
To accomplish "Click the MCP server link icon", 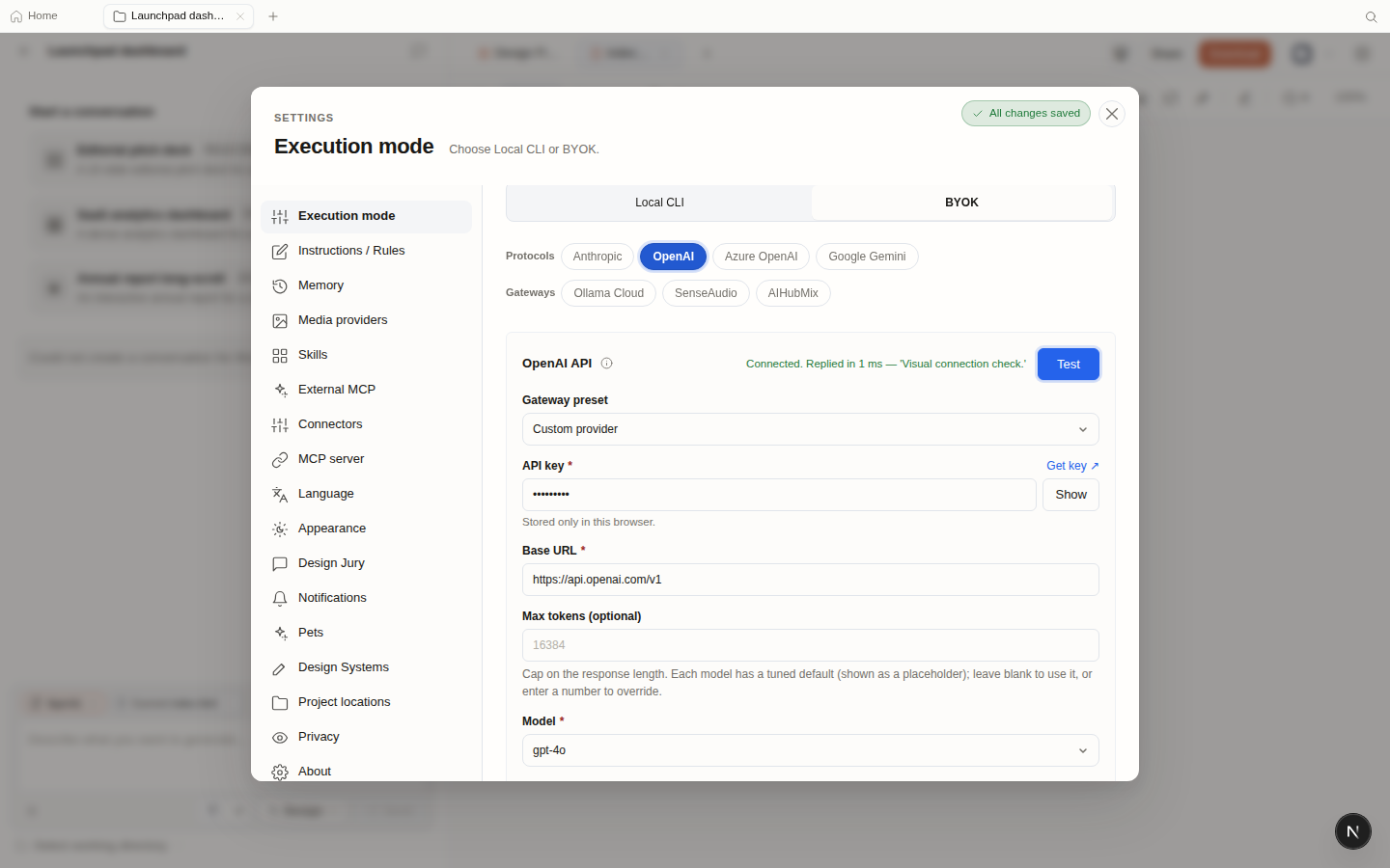I will [280, 460].
